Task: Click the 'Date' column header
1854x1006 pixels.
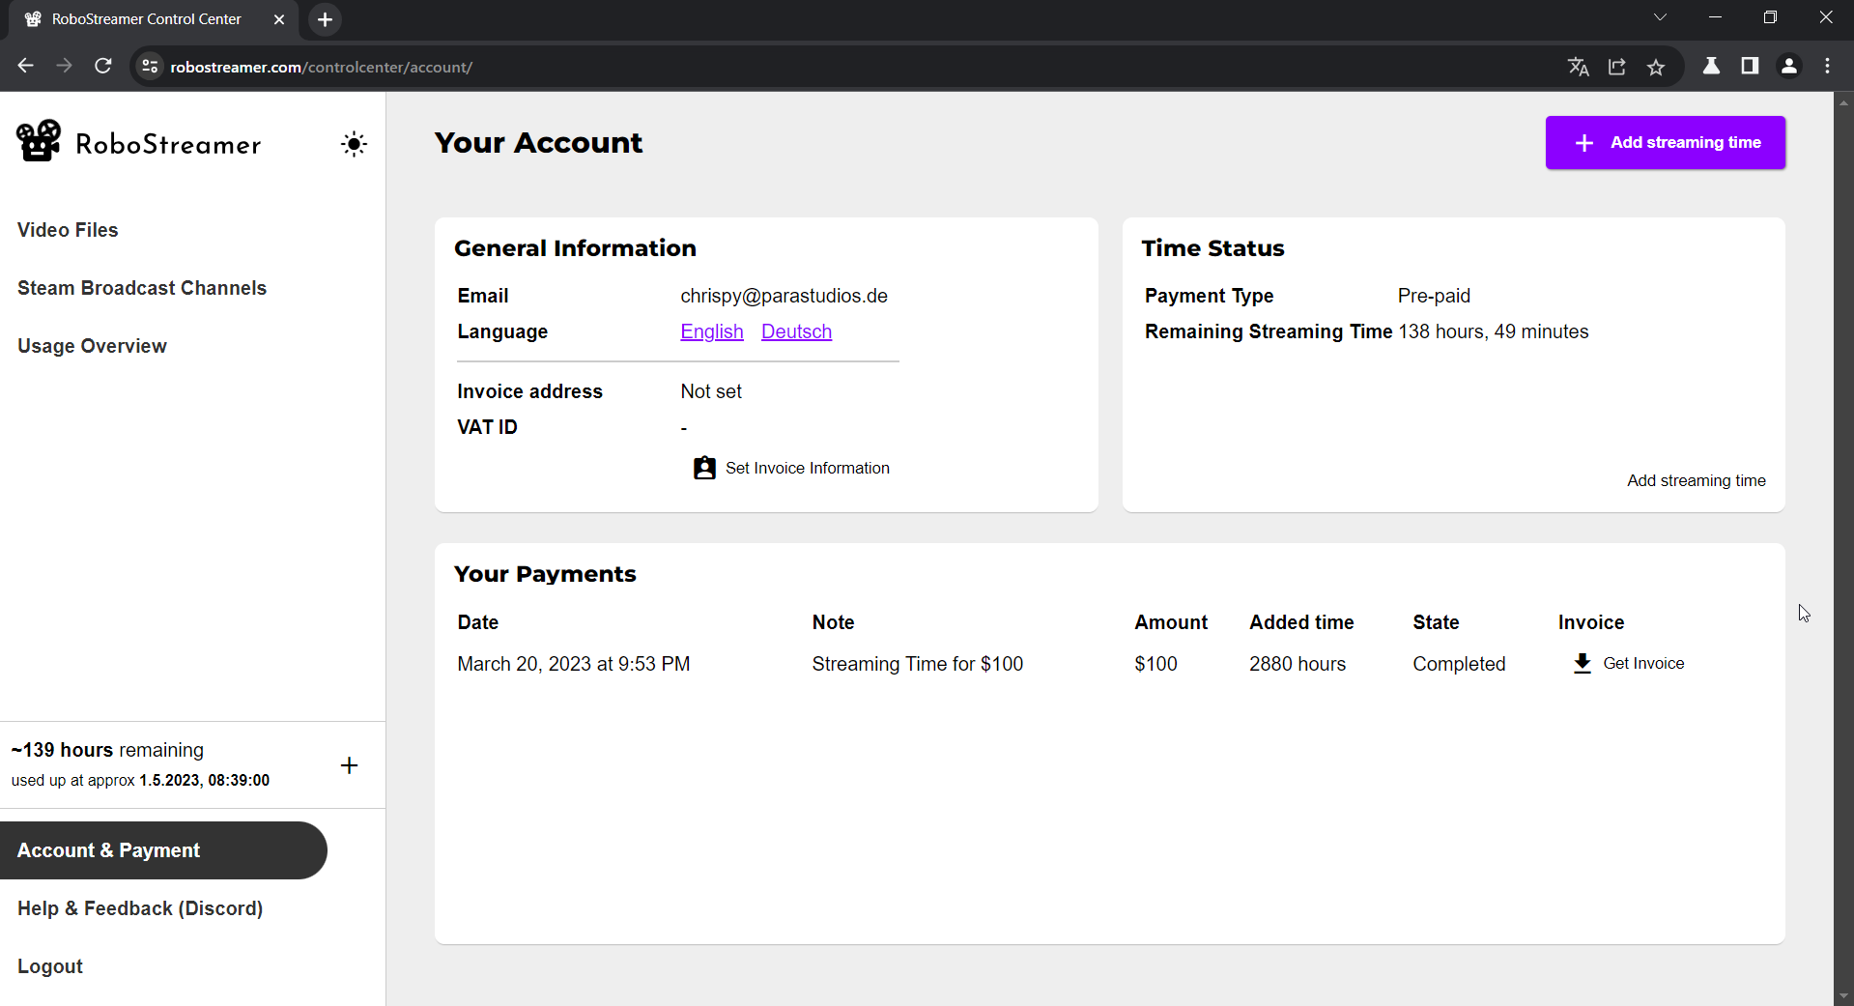Action: click(478, 622)
